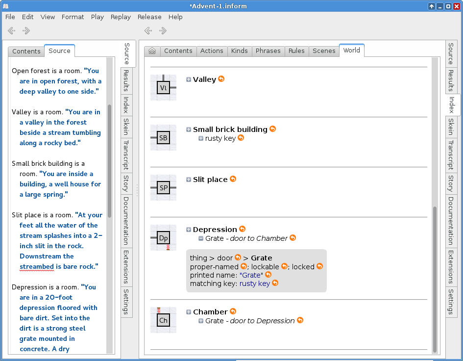Open proper-named property arrow icon
463x361 pixels.
(244, 266)
